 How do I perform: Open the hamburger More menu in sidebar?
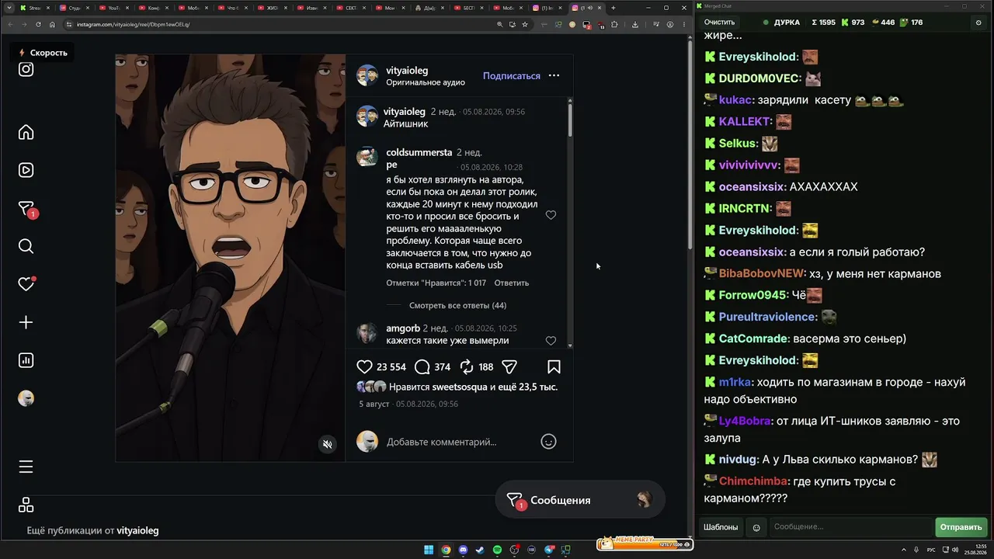[x=26, y=467]
